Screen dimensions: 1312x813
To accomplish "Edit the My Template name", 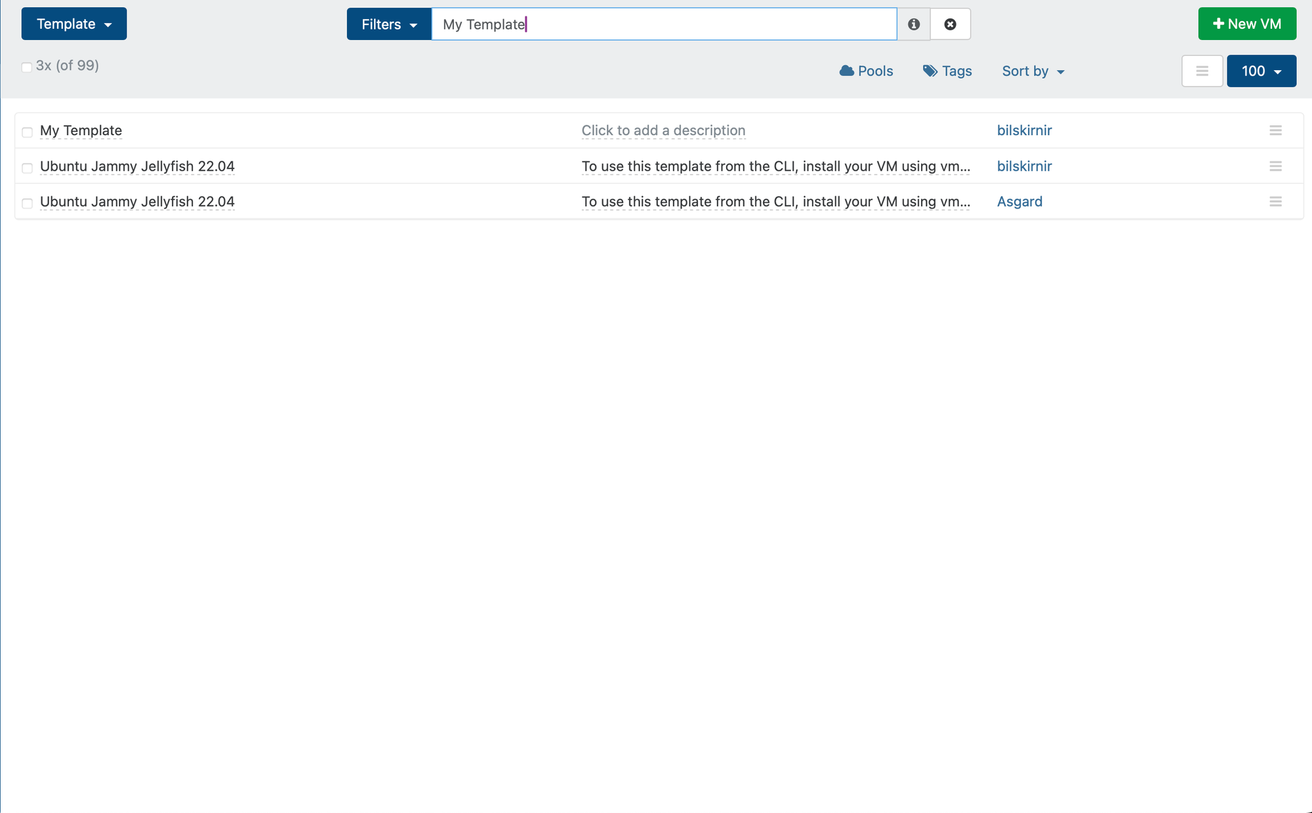I will point(81,131).
